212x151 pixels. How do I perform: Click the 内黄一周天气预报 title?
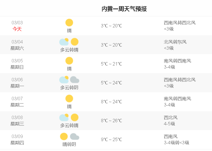point(124,9)
